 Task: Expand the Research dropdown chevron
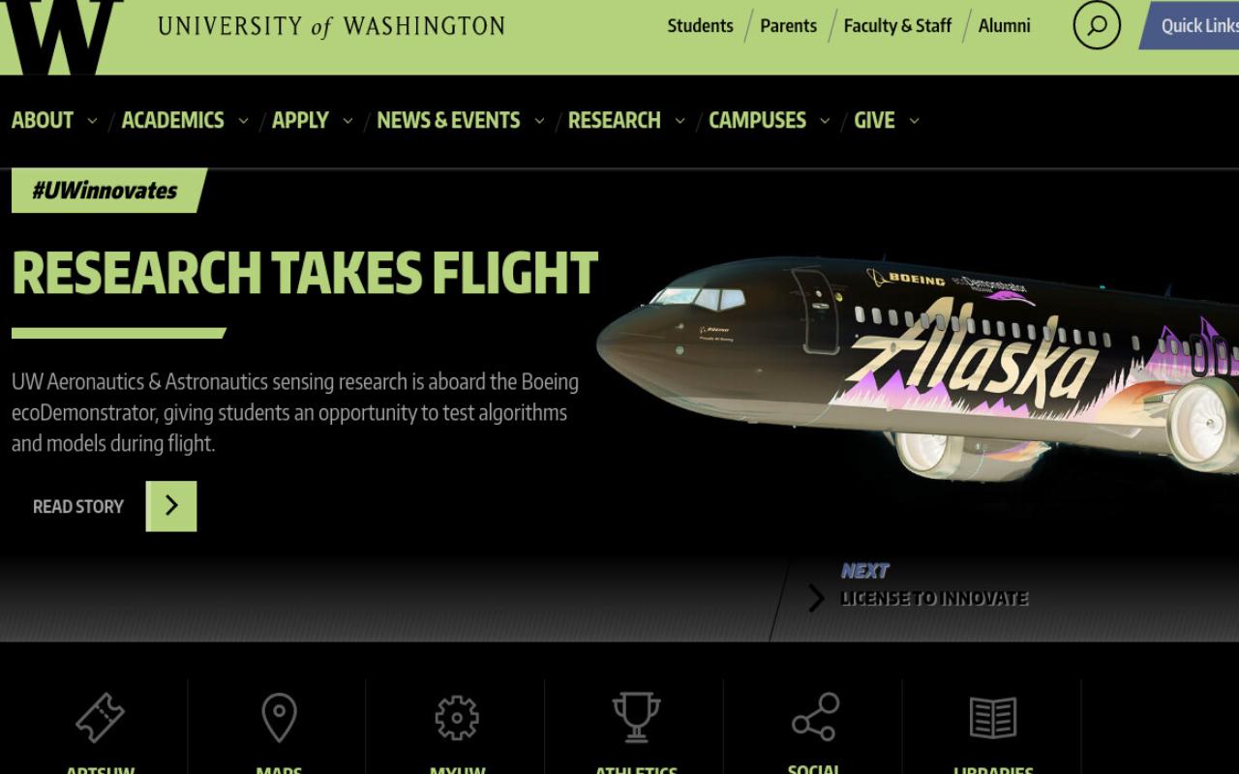[x=680, y=121]
